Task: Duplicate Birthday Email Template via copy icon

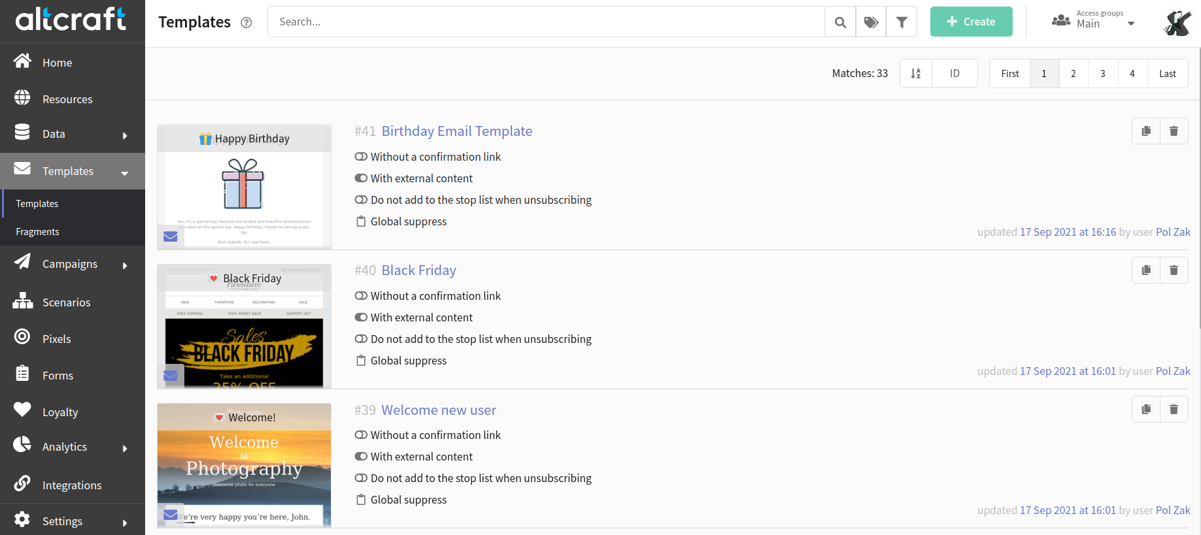Action: pos(1146,131)
